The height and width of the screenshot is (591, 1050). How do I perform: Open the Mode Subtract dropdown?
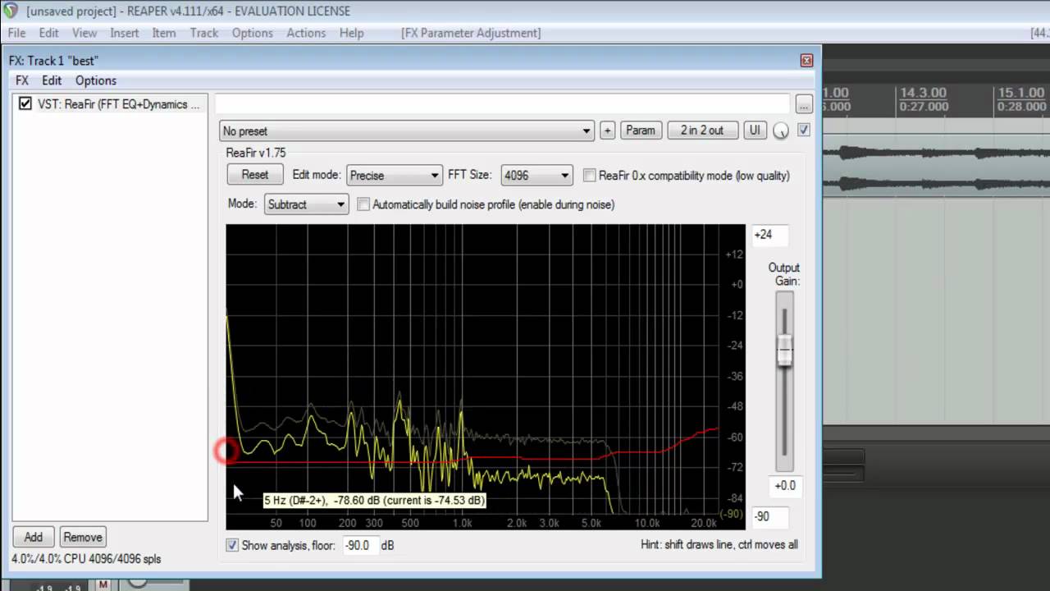click(x=306, y=204)
